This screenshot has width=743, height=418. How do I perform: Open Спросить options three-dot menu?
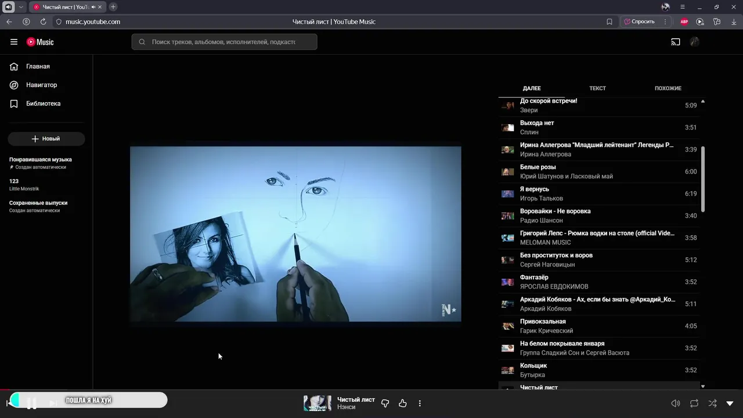point(665,21)
